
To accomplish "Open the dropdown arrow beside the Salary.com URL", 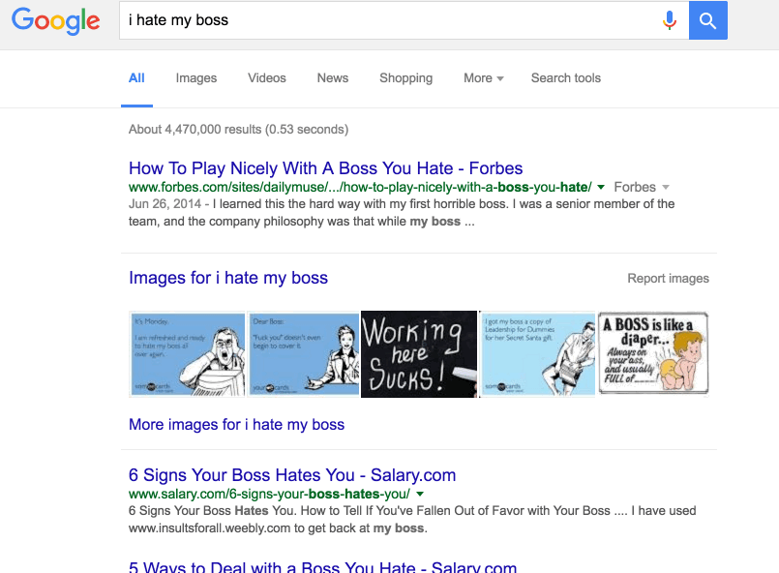I will click(420, 493).
